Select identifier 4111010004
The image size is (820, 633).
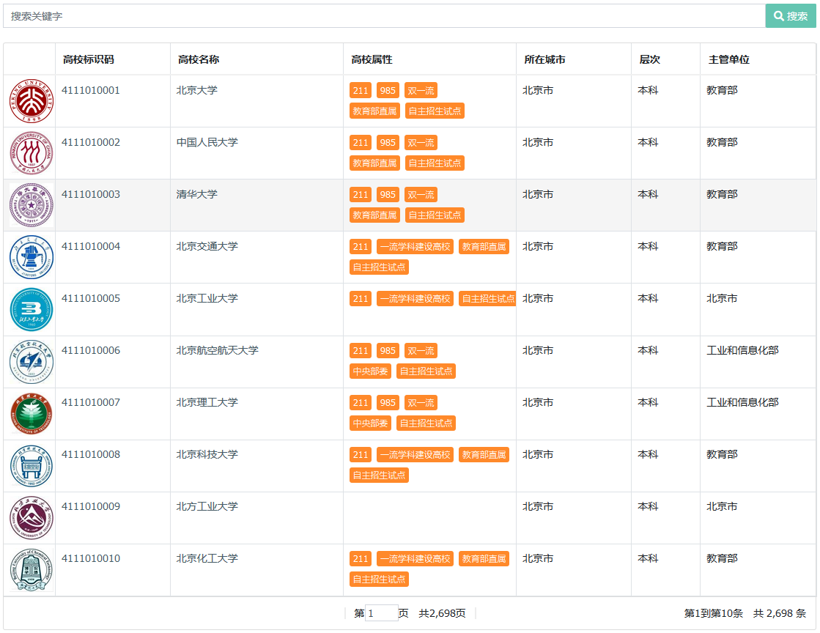[x=91, y=246]
